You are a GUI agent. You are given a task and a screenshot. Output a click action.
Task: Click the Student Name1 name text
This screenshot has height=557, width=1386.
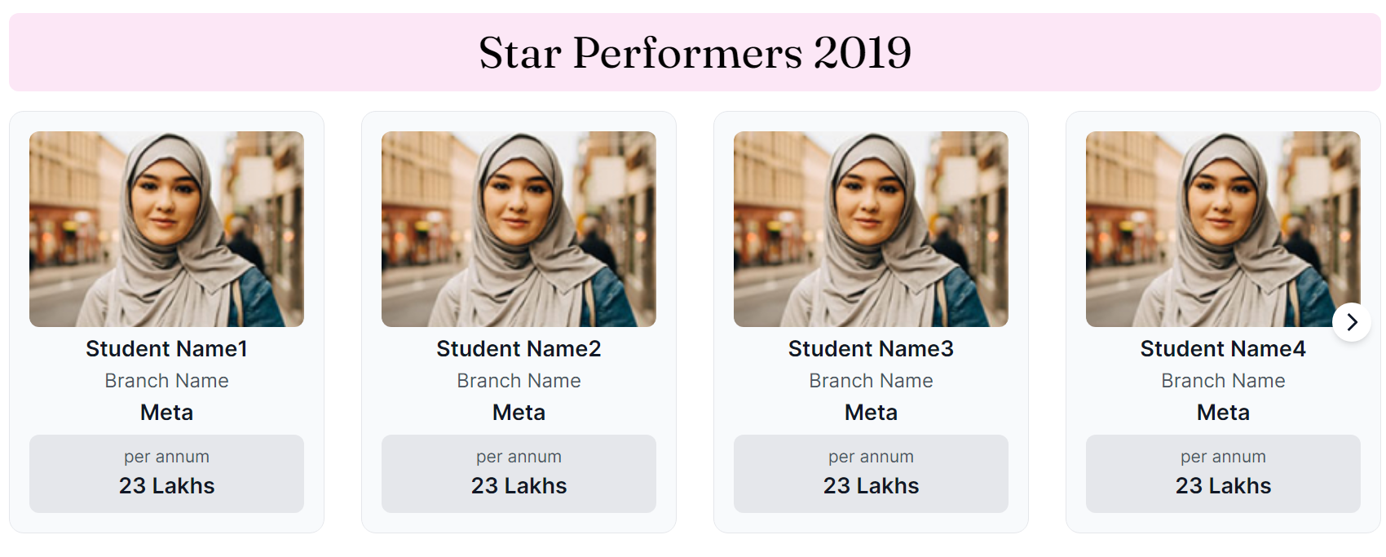click(166, 349)
